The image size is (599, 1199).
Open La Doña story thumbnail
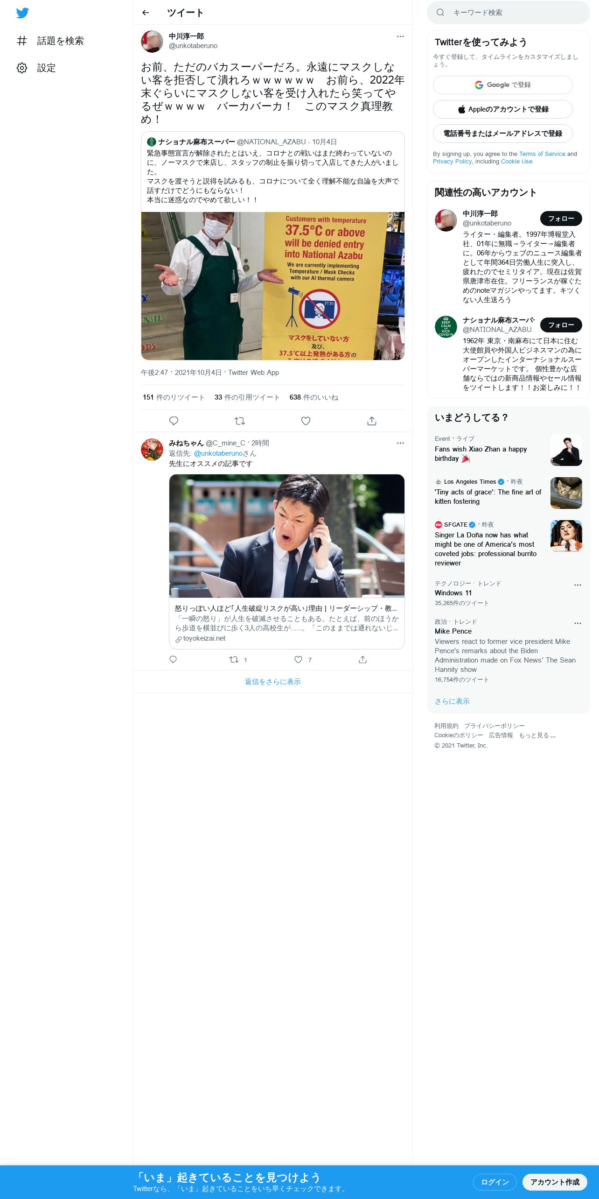[x=566, y=536]
